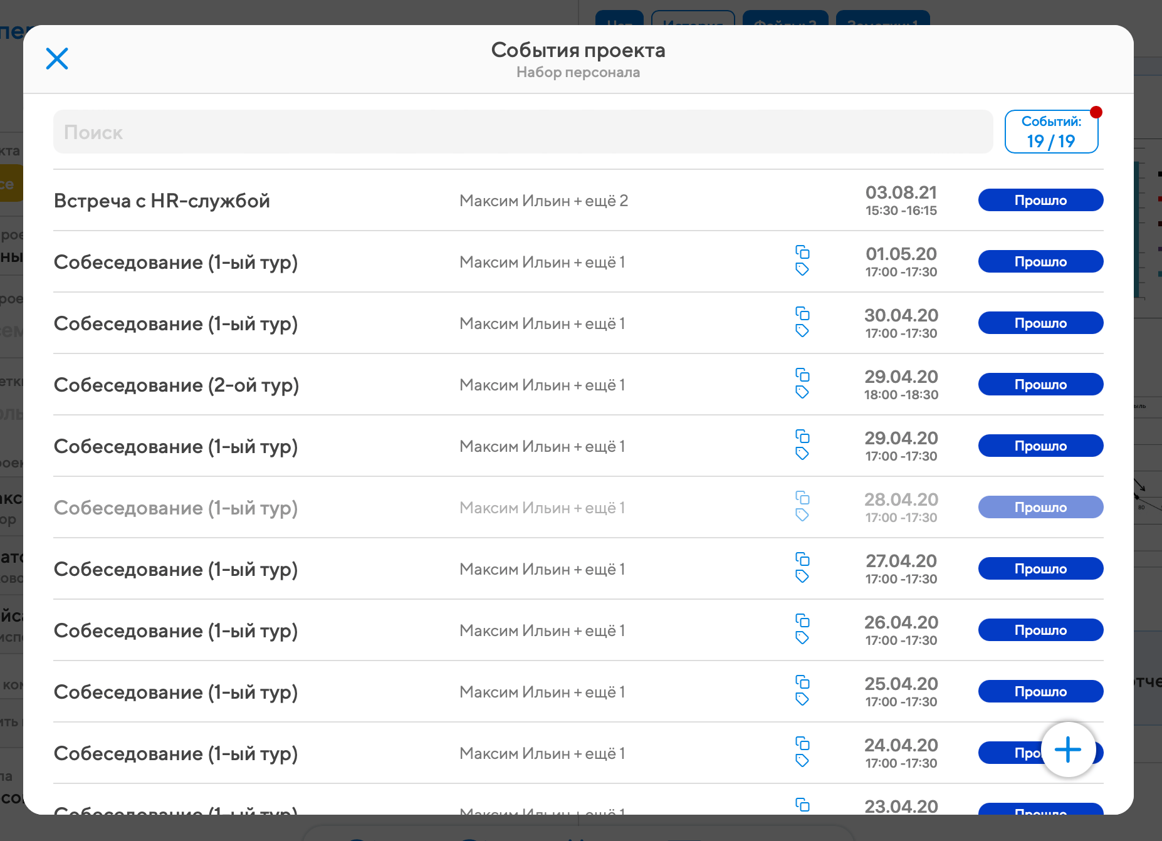Click Прошло status on 28.04.20 event
1162x841 pixels.
(1040, 508)
